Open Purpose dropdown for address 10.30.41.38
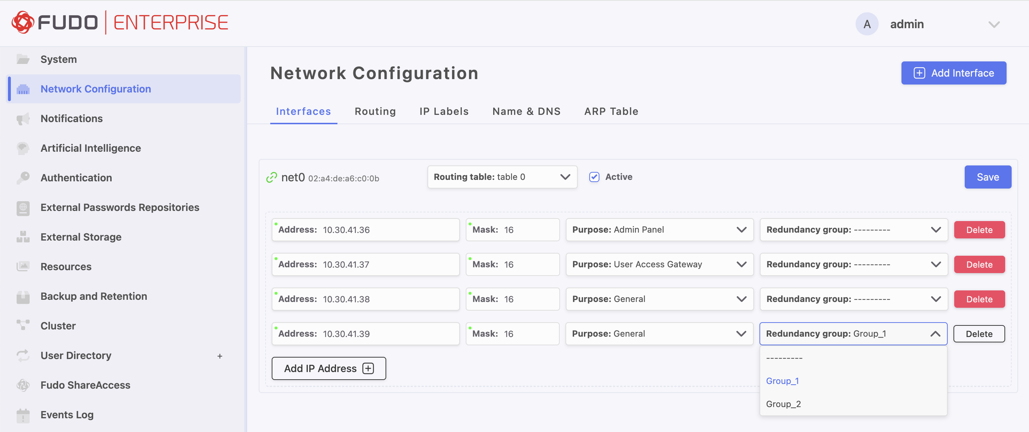The image size is (1029, 432). [x=659, y=299]
